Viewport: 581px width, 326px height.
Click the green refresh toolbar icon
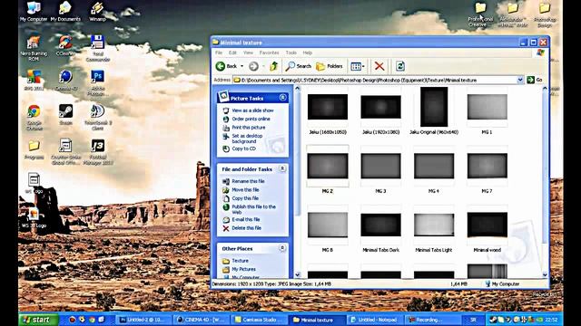tap(399, 66)
